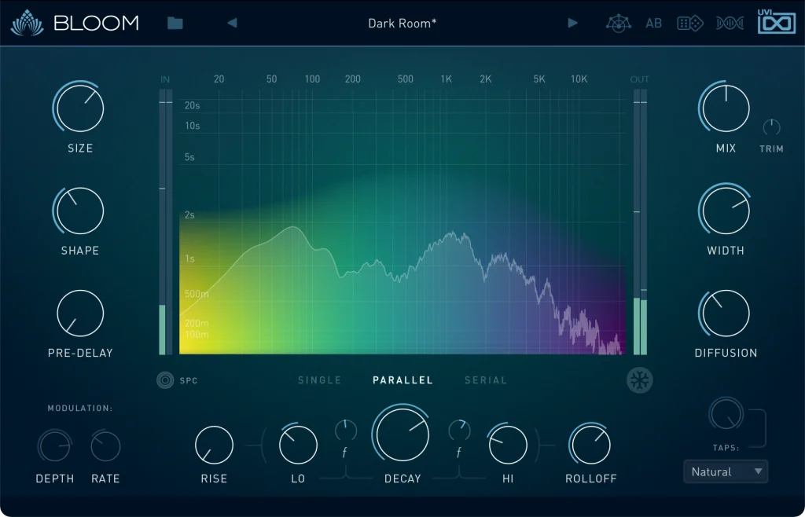Open the Dark Room preset name menu
This screenshot has height=517, width=805.
(x=402, y=24)
